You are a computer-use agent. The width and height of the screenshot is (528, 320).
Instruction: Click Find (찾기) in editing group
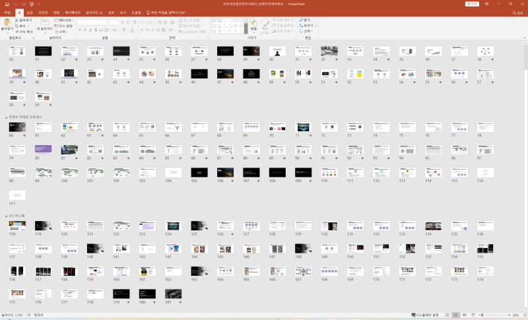(305, 20)
